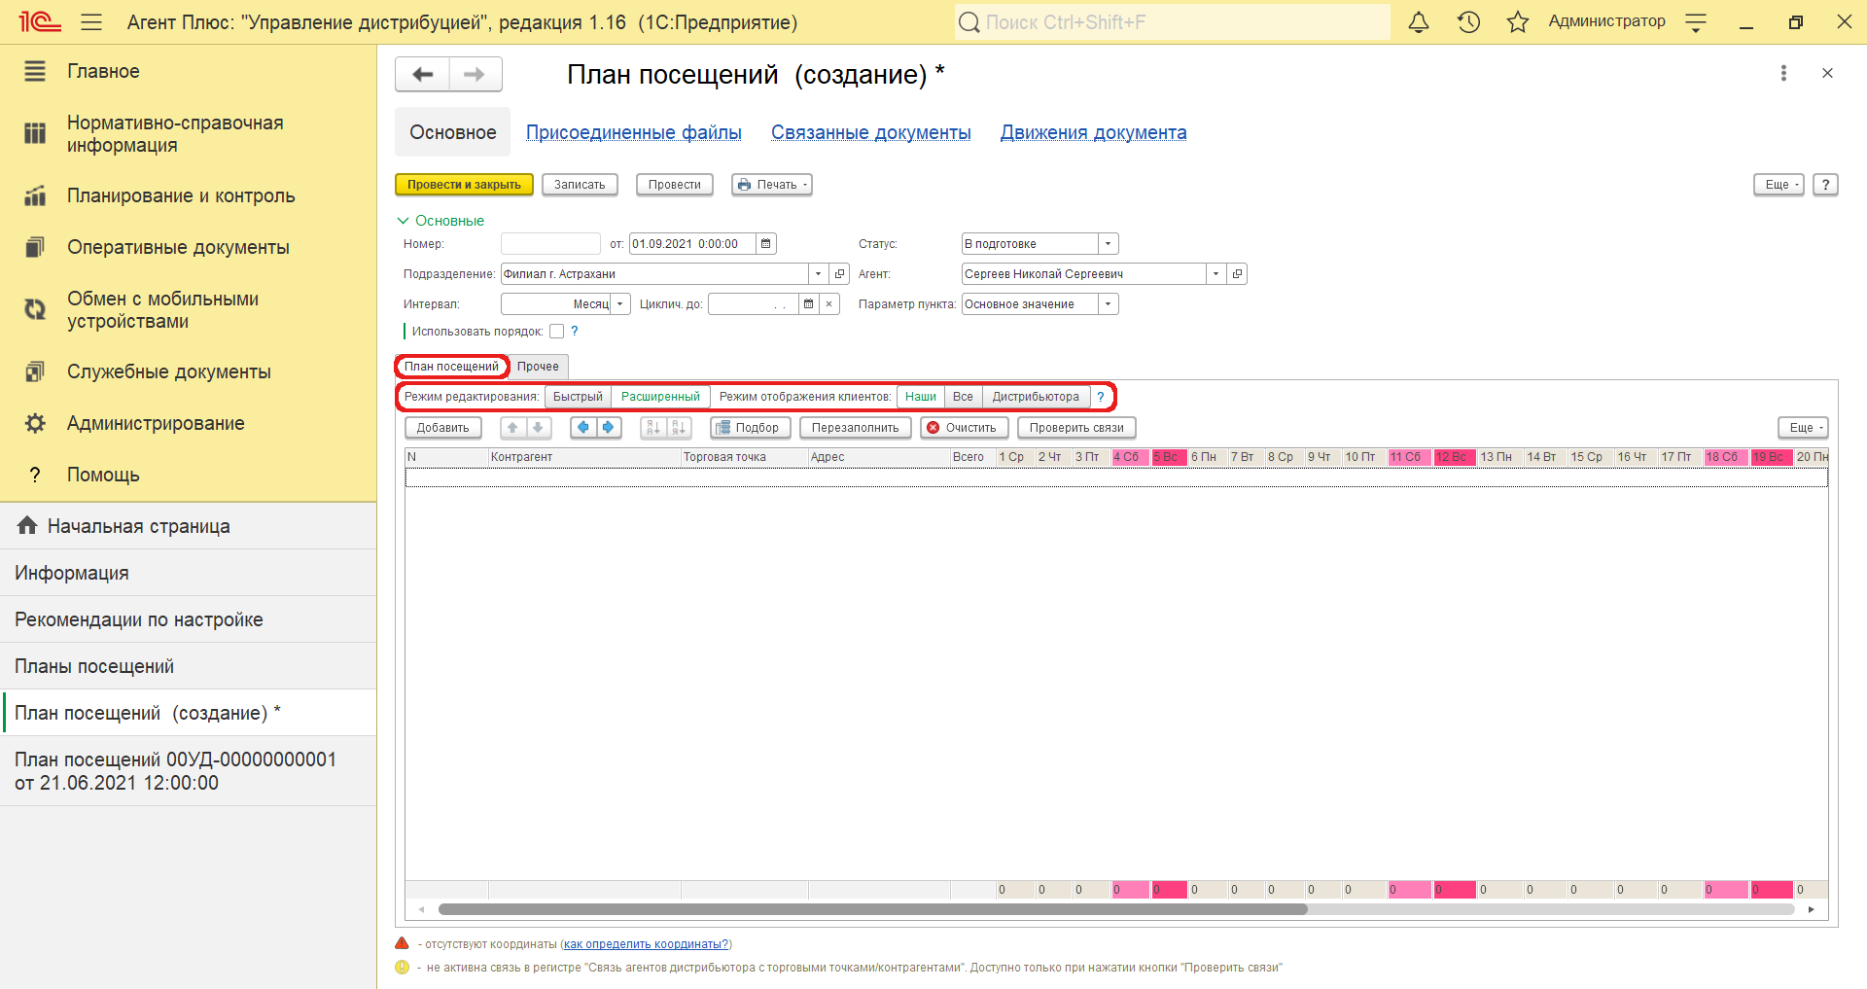This screenshot has width=1867, height=989.
Task: Show Все clients mode
Action: 963,397
